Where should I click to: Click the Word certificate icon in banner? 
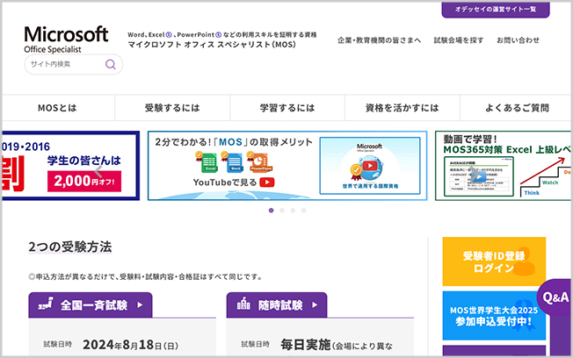[x=234, y=161]
